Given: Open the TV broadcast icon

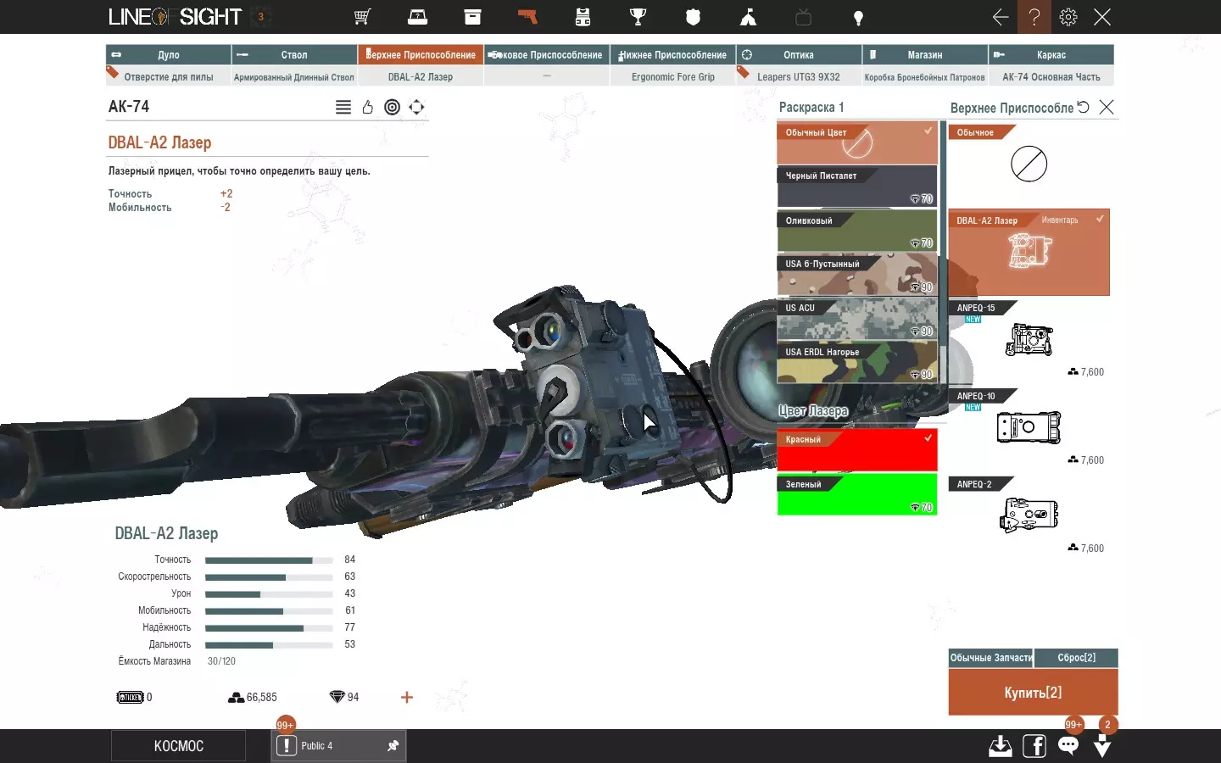Looking at the screenshot, I should [803, 17].
